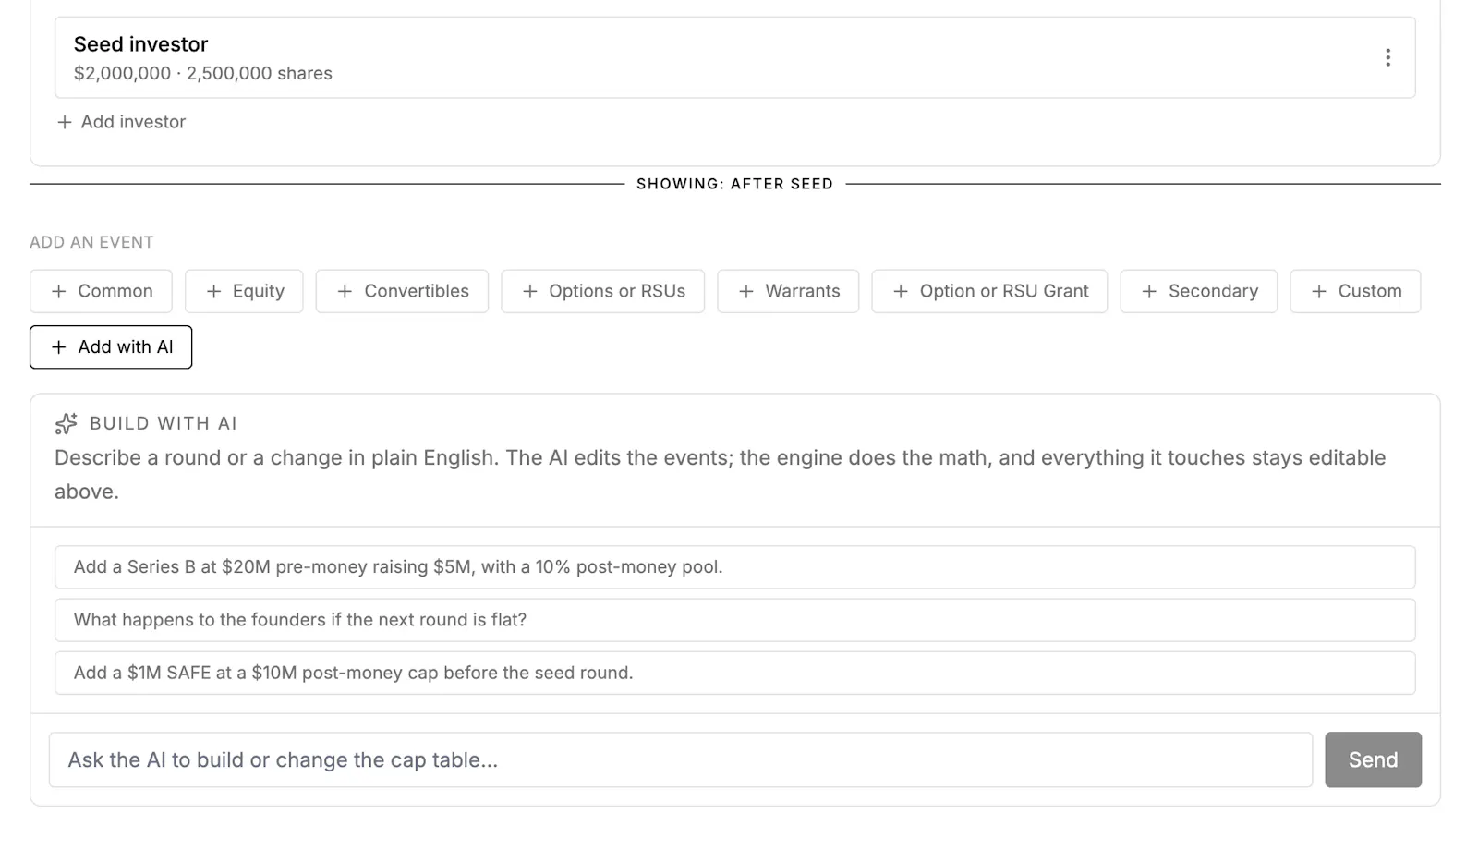The image size is (1478, 862).
Task: Select the Series B at $20M suggestion
Action: pos(735,567)
